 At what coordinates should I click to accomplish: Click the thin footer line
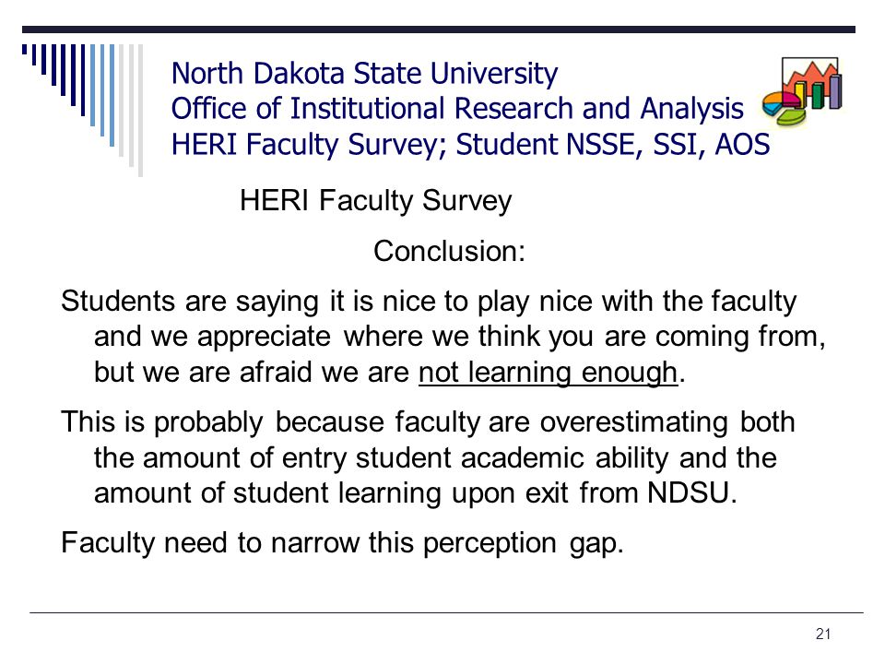446,612
